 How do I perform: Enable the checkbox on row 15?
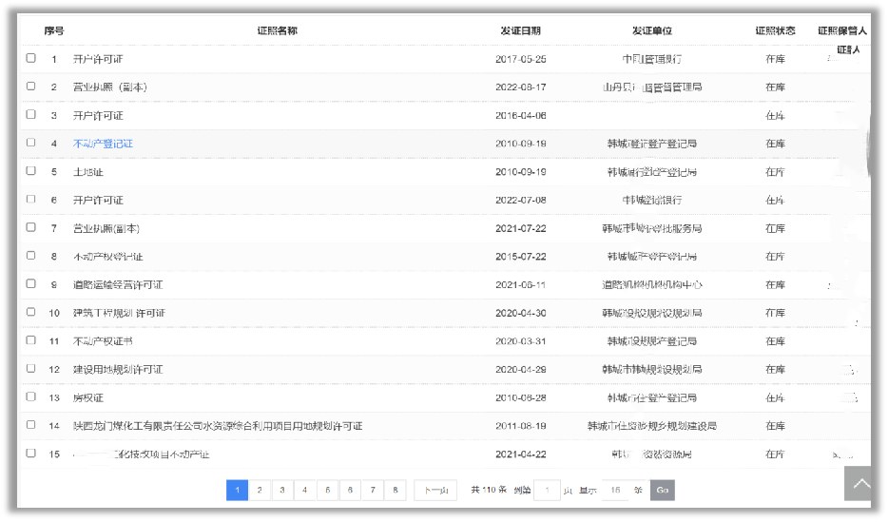tap(31, 454)
